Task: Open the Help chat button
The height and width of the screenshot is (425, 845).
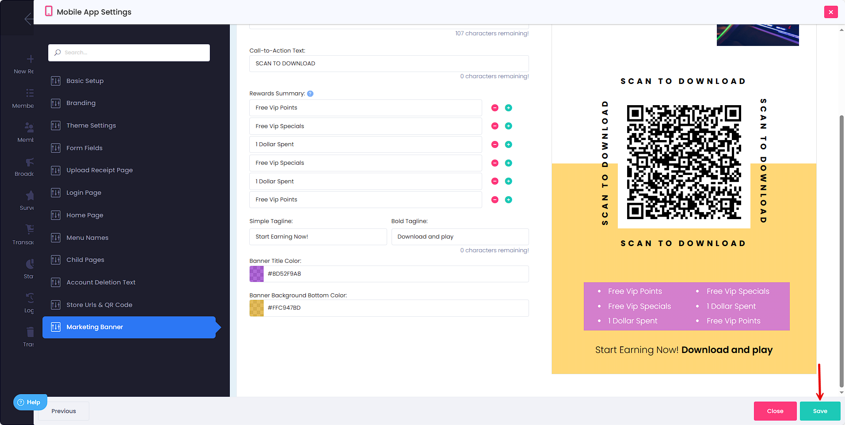Action: point(29,402)
